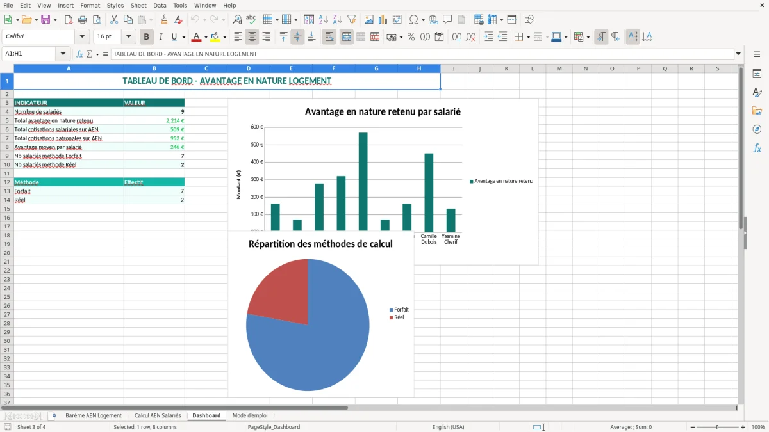This screenshot has height=432, width=769.
Task: Toggle Underline formatting
Action: coord(174,37)
